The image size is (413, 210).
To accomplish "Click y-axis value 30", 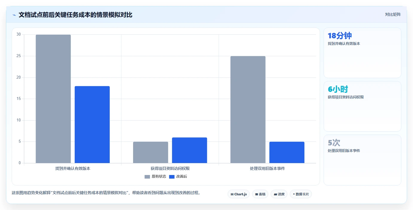I will (19, 34).
